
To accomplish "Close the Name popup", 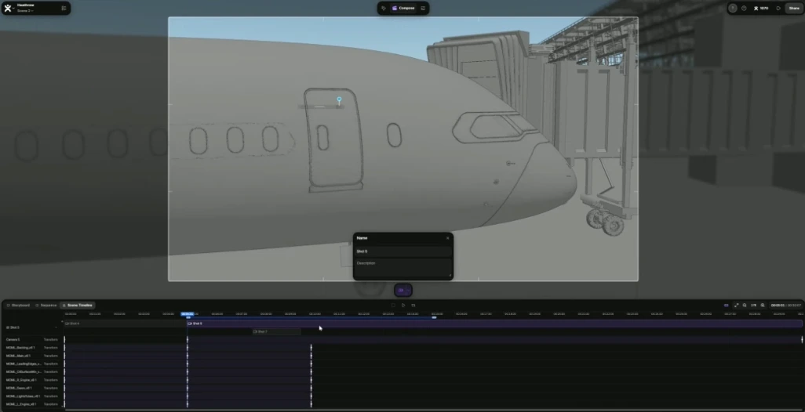I will coord(448,238).
